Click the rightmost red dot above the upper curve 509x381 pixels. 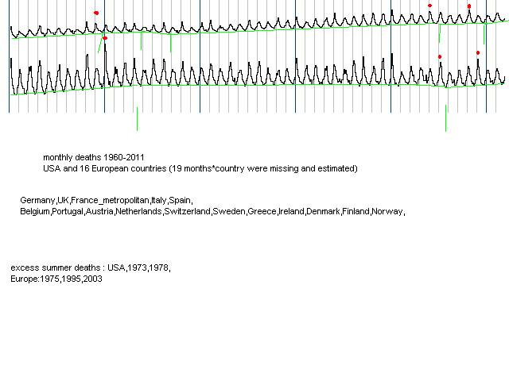[x=469, y=6]
